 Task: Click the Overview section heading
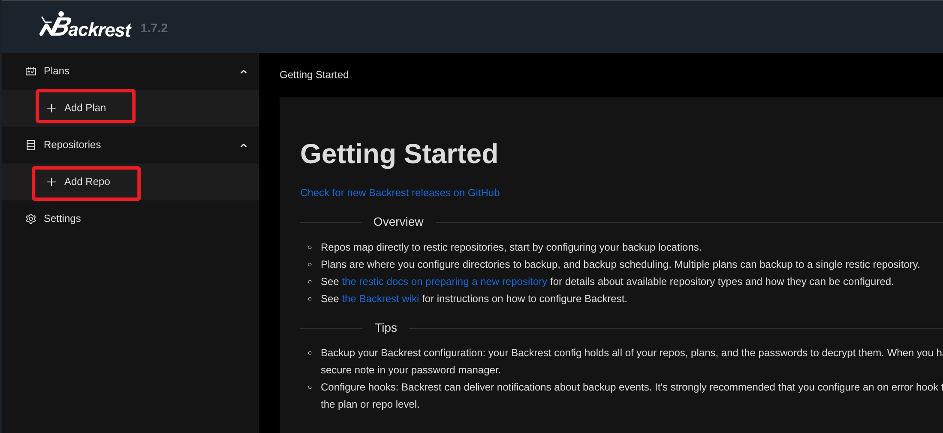point(398,222)
